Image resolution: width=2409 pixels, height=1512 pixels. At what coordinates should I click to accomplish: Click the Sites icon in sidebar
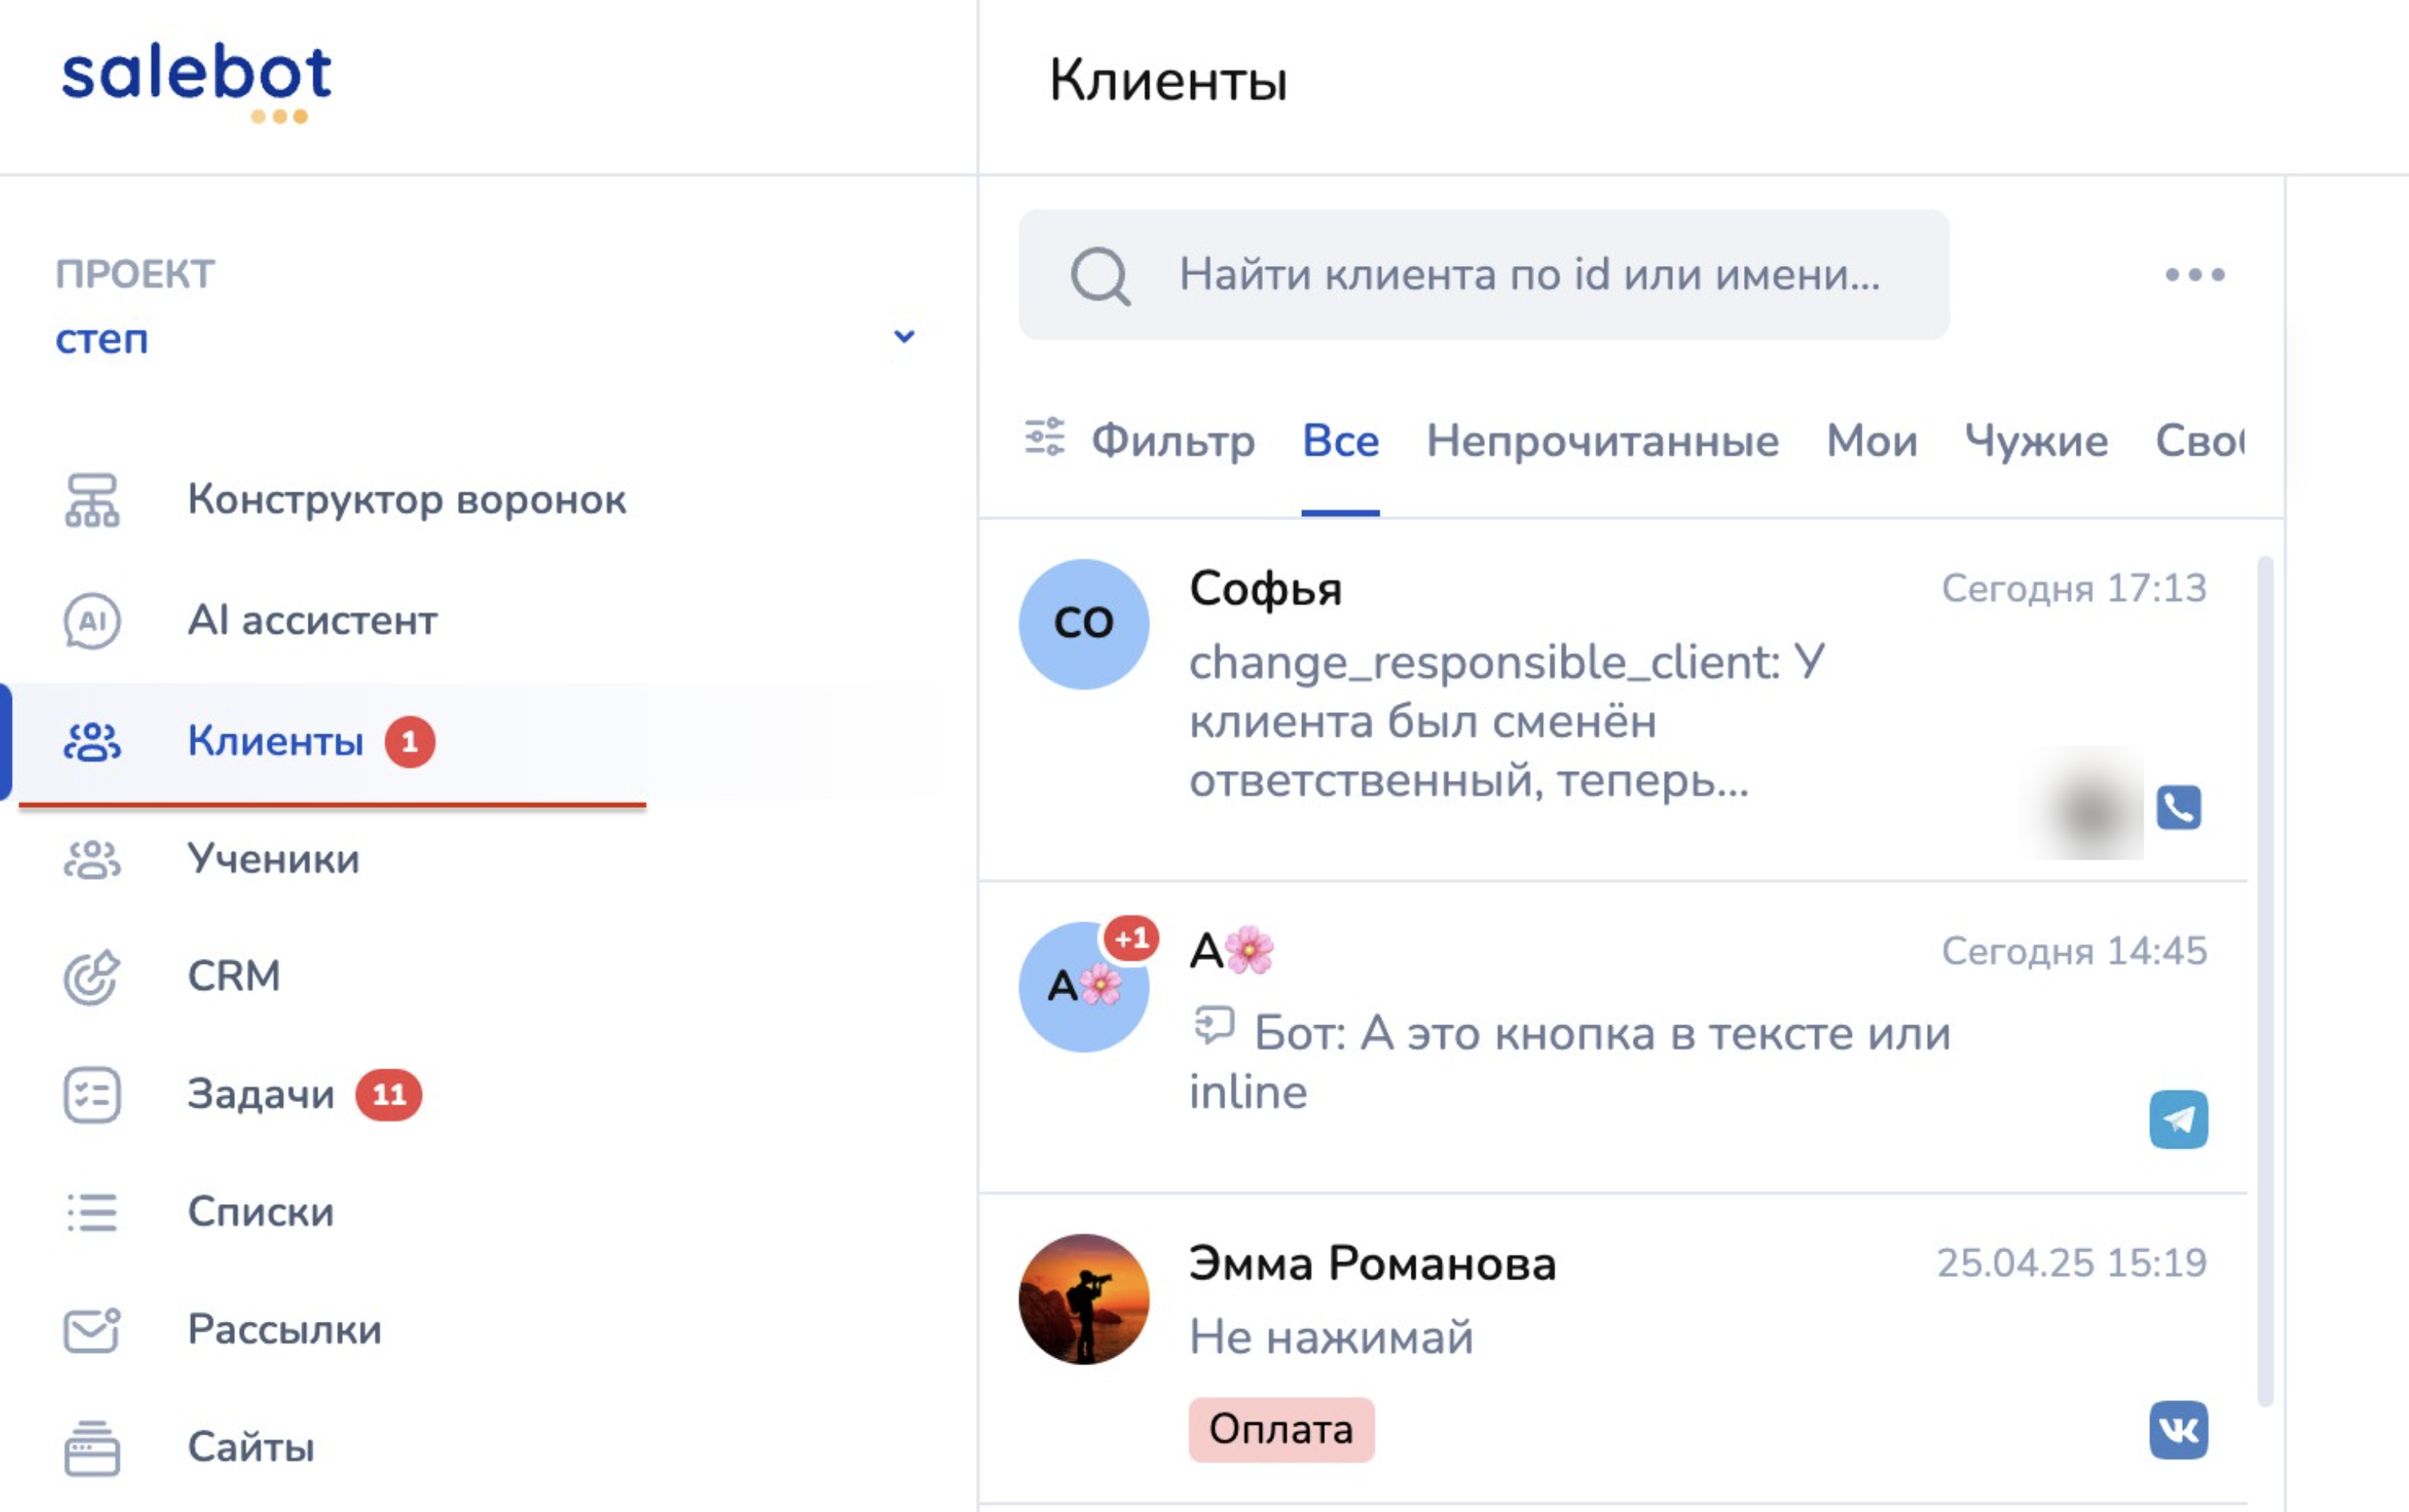92,1448
